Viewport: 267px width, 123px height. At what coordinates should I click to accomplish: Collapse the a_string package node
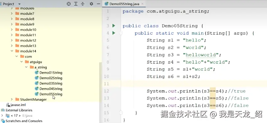coord(26,67)
